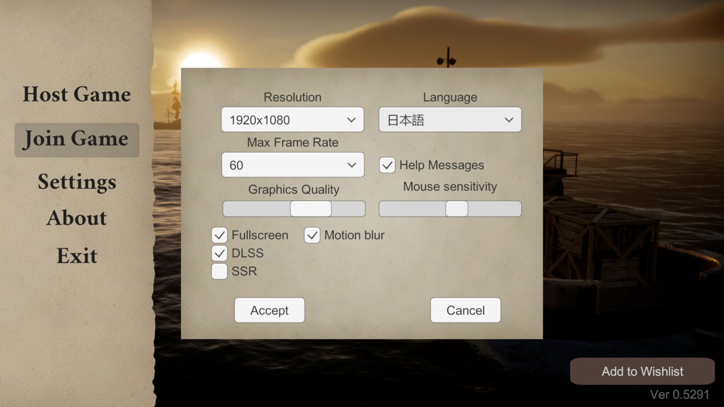Click the Accept button
This screenshot has height=407, width=724.
tap(270, 310)
